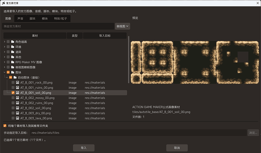Screen dimensions: 261x153
Task: Check the 环境 folder checkbox
Action: pyautogui.click(x=8, y=47)
